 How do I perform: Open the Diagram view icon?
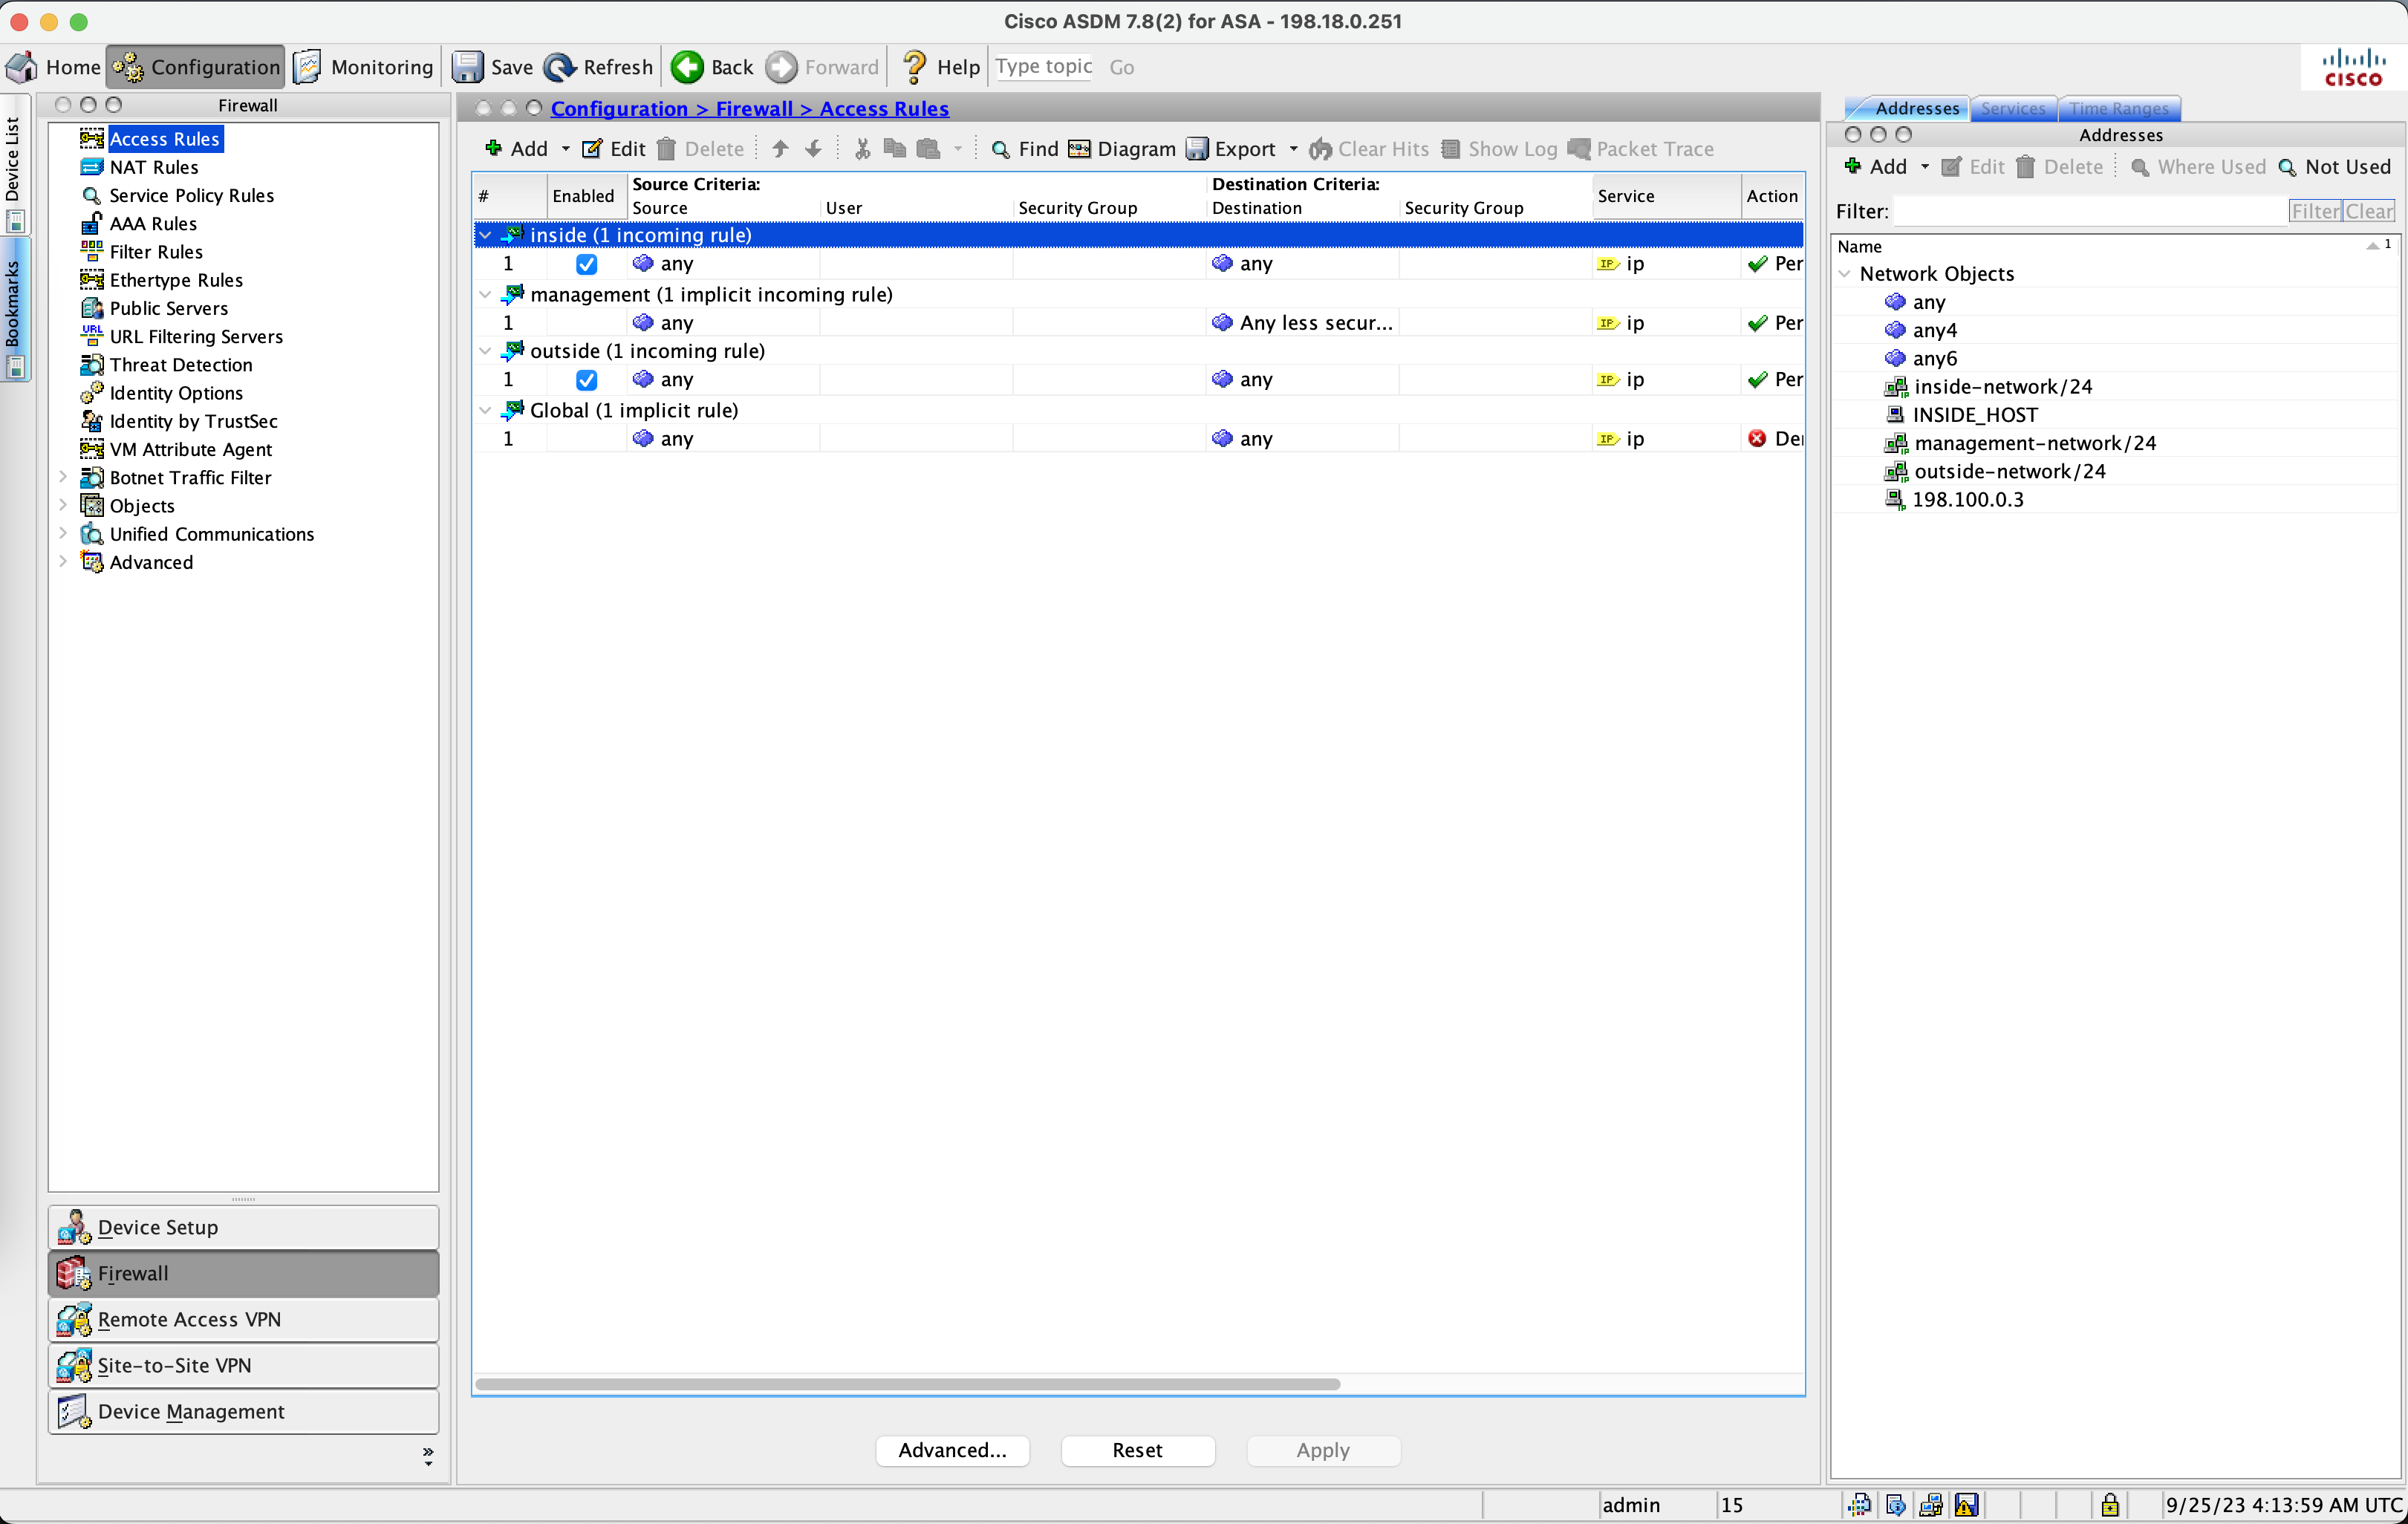pos(1080,149)
